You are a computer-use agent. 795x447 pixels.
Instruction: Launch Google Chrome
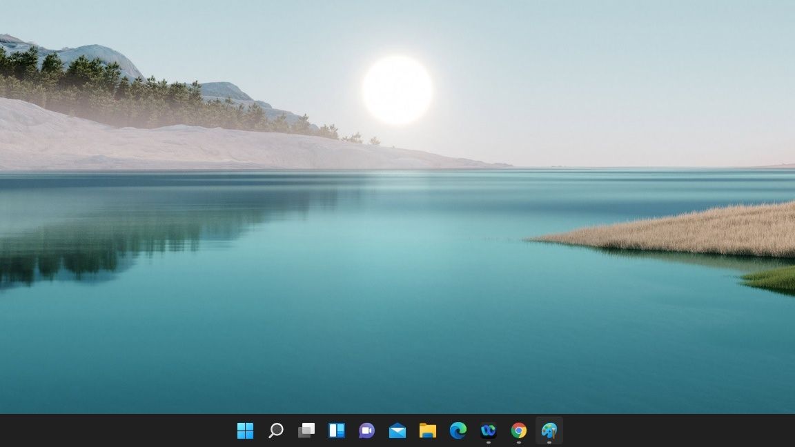pos(518,431)
